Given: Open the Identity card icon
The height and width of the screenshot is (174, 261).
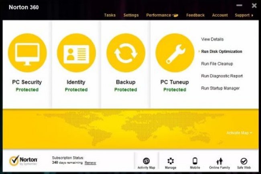Looking at the screenshot, I should pos(76,53).
